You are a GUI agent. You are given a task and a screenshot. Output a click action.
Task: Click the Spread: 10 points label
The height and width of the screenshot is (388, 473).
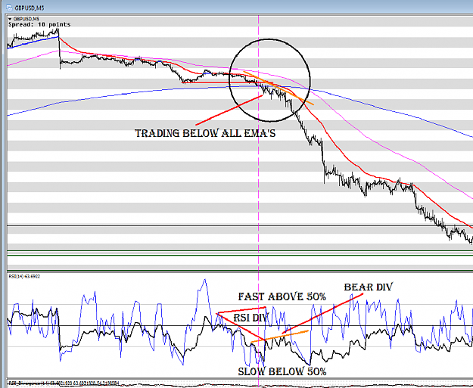point(39,24)
